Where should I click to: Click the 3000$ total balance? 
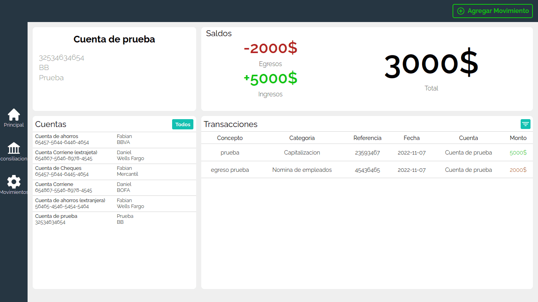pyautogui.click(x=431, y=64)
